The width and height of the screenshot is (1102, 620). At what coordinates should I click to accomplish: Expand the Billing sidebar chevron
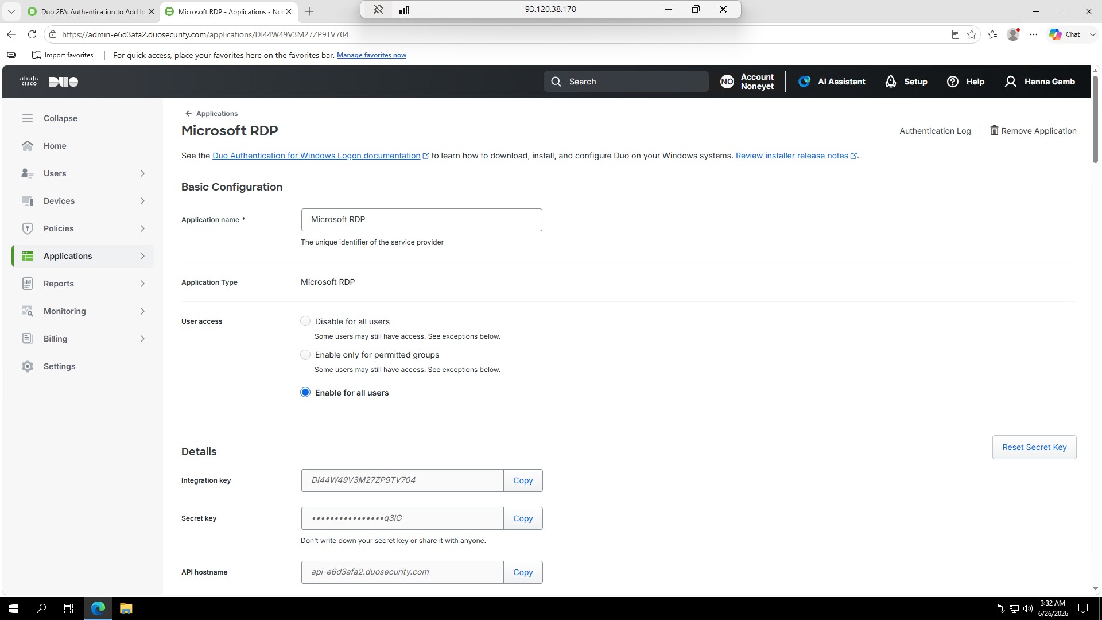pyautogui.click(x=142, y=339)
